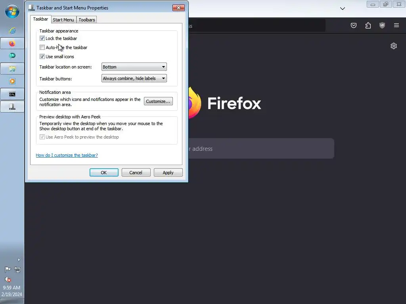Open Action Center flag tray icon
406x304 pixels.
click(x=8, y=270)
